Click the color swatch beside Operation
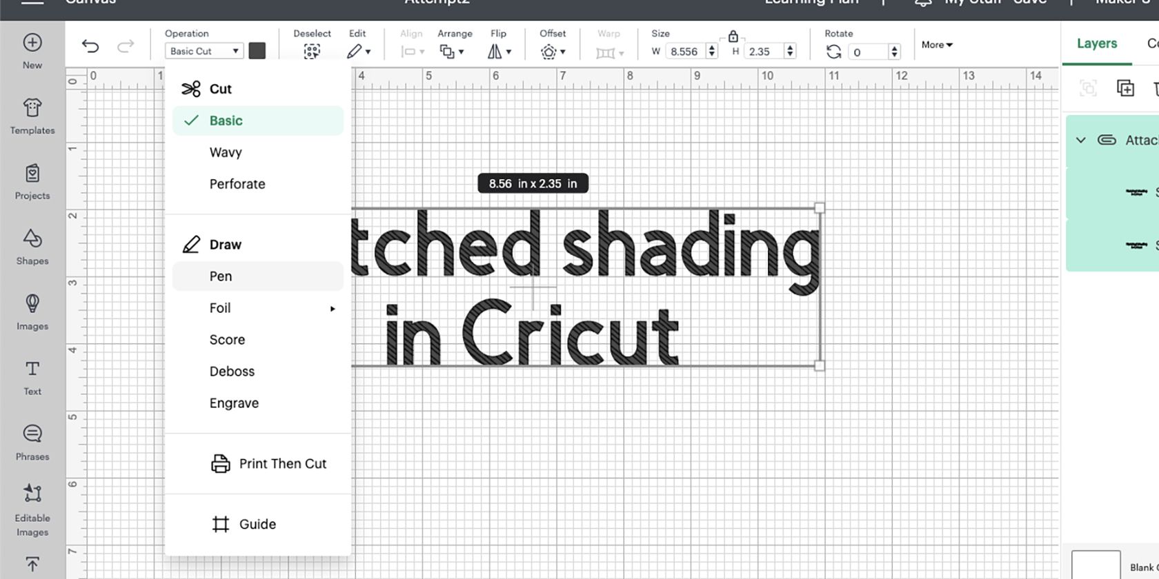The height and width of the screenshot is (579, 1159). click(257, 51)
